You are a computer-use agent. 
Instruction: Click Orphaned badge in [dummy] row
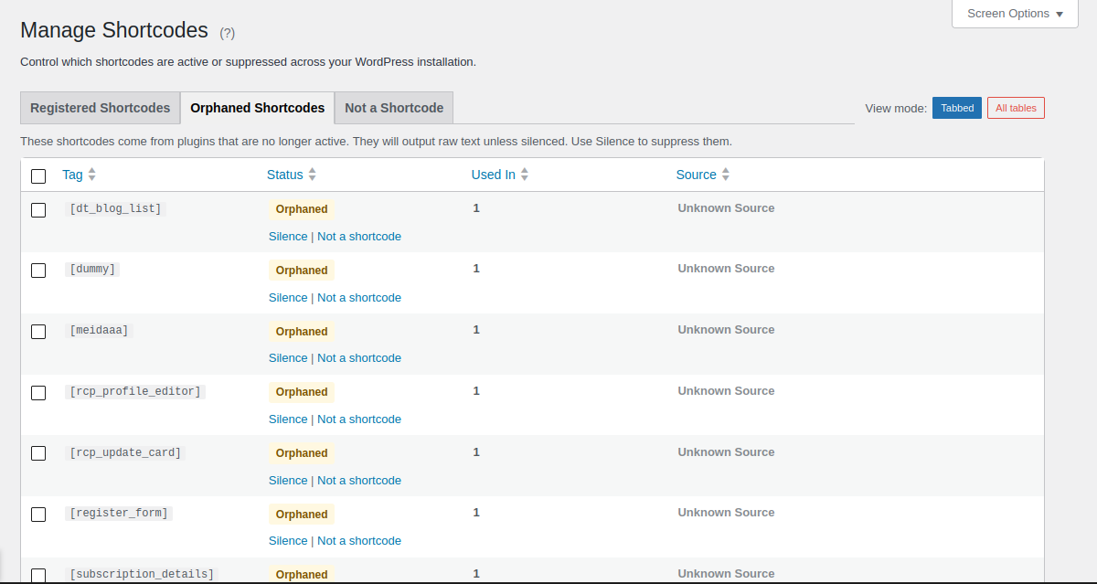pyautogui.click(x=302, y=271)
